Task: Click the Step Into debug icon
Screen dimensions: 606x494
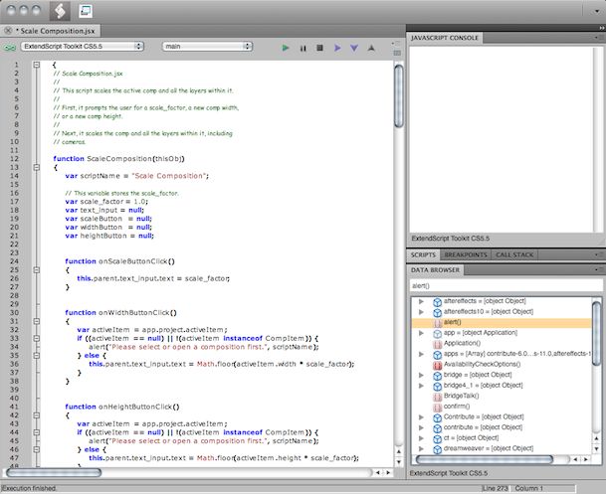Action: coord(354,49)
